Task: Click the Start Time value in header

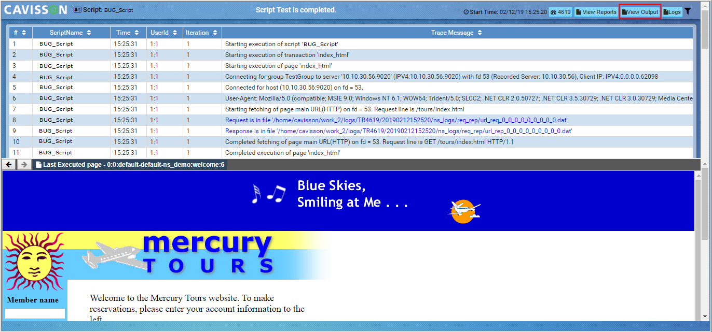Action: (x=523, y=12)
